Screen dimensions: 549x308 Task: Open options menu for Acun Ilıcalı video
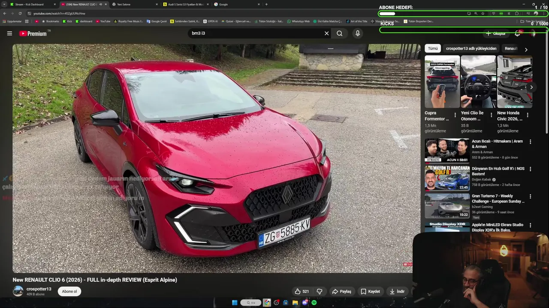click(530, 142)
